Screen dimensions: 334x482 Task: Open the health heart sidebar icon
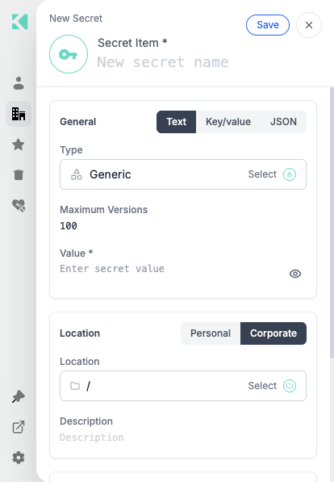click(19, 205)
